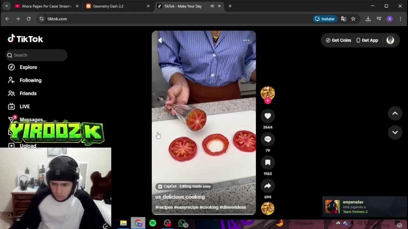
Task: Switch to the Ahora Pagan Por Cazar tab
Action: 47,6
